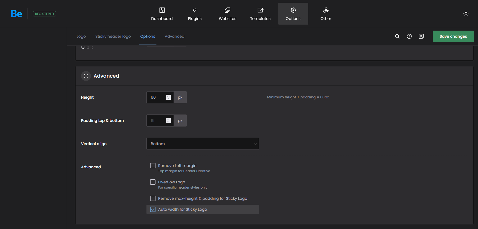Click the Advanced section heading
The height and width of the screenshot is (229, 478).
106,76
